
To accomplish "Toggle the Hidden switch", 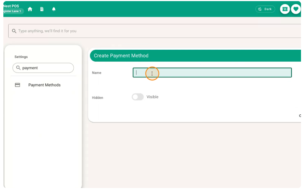I will 138,97.
